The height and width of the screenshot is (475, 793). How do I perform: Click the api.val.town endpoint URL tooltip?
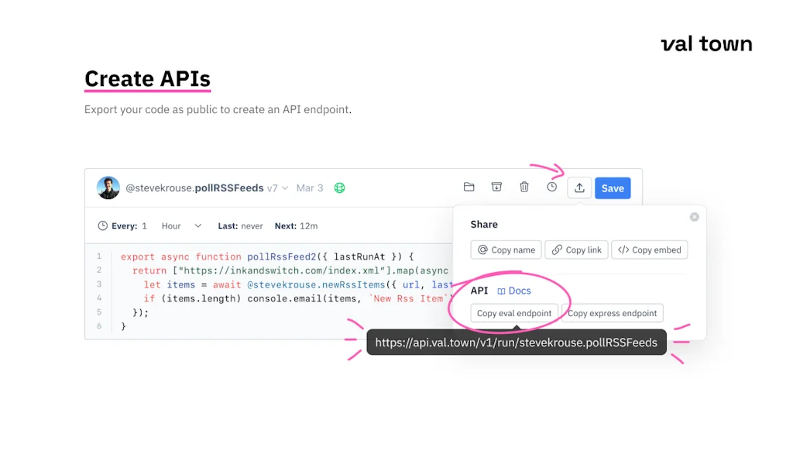point(517,342)
